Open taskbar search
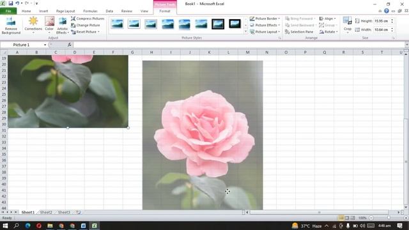The image size is (409, 230). pos(16,226)
